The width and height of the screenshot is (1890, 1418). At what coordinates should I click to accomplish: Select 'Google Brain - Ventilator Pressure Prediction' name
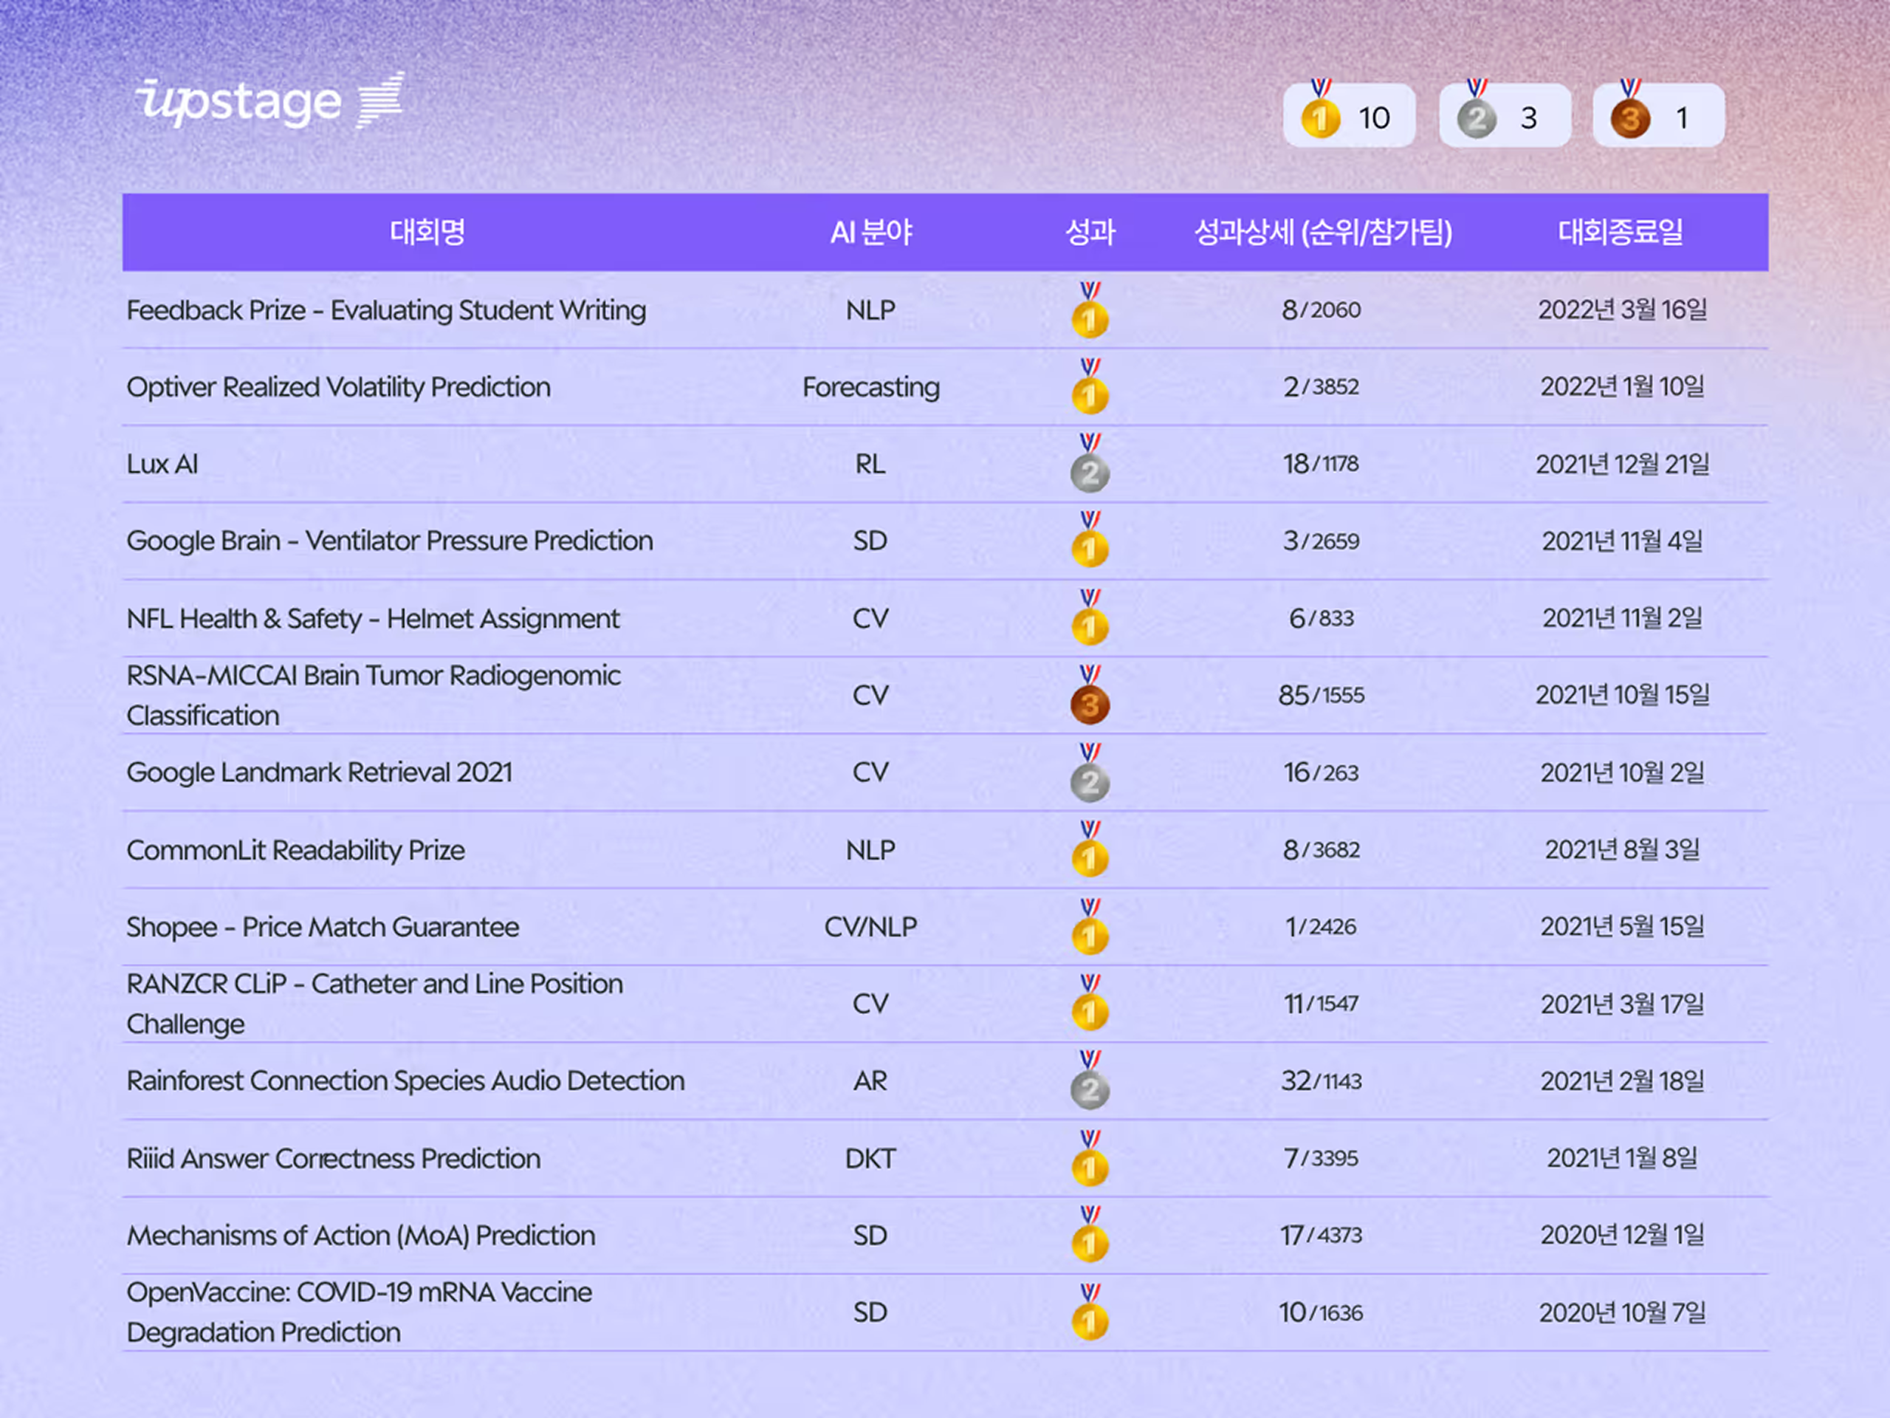point(390,541)
